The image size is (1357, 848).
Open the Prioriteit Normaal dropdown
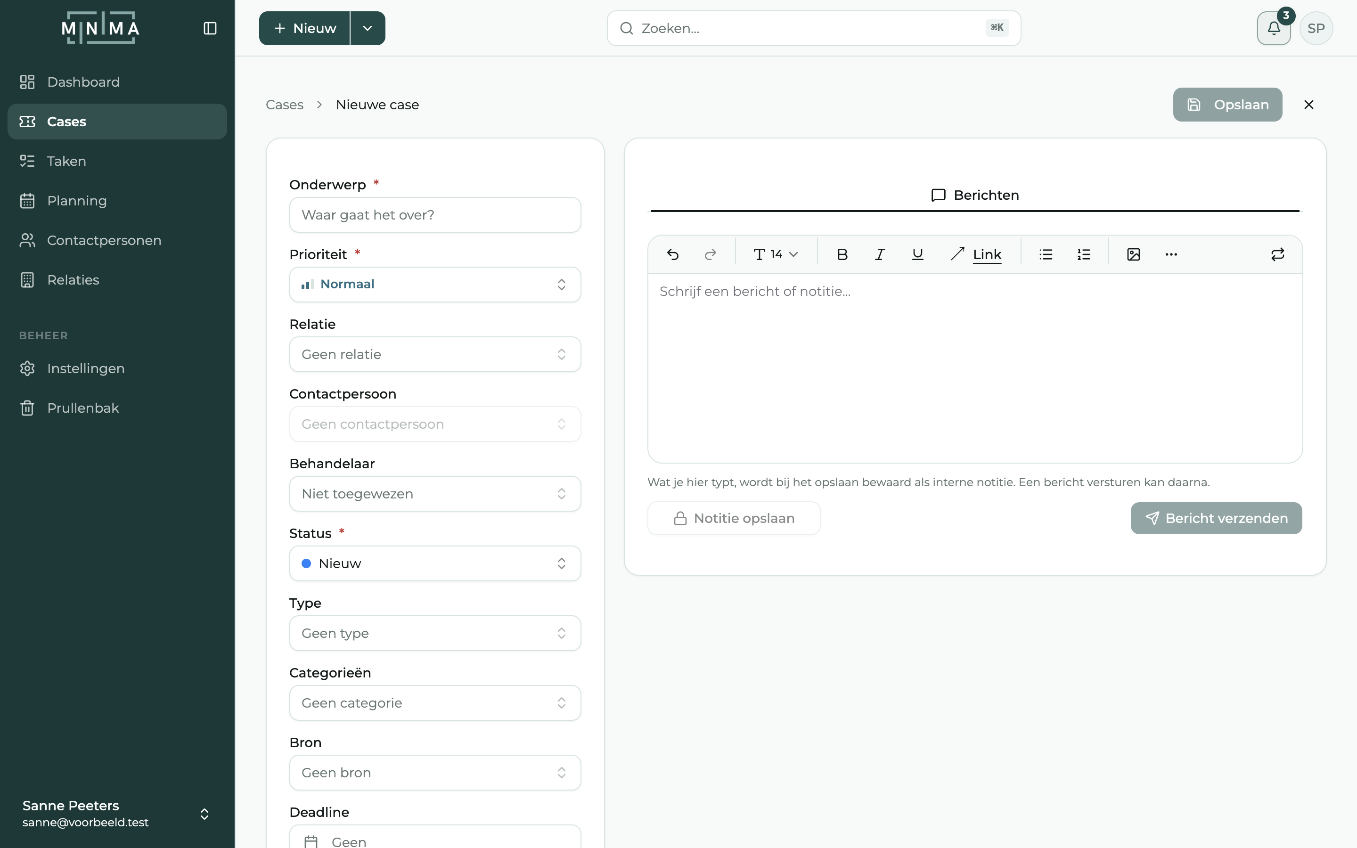coord(435,285)
